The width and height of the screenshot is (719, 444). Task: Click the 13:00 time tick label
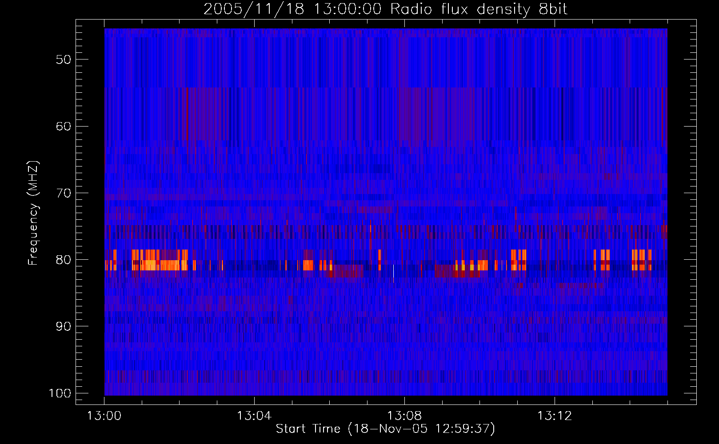(x=104, y=416)
